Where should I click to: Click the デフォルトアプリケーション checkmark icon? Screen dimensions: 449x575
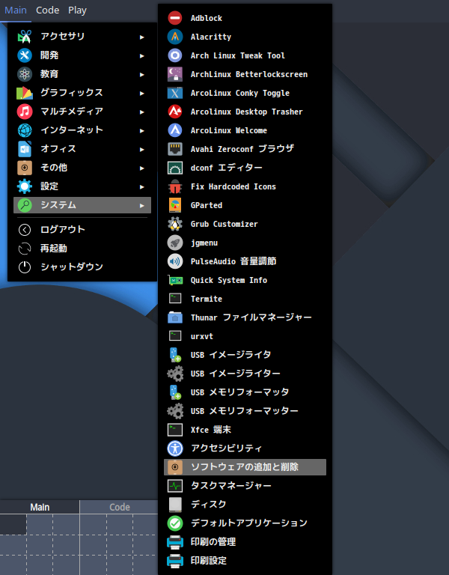[175, 523]
